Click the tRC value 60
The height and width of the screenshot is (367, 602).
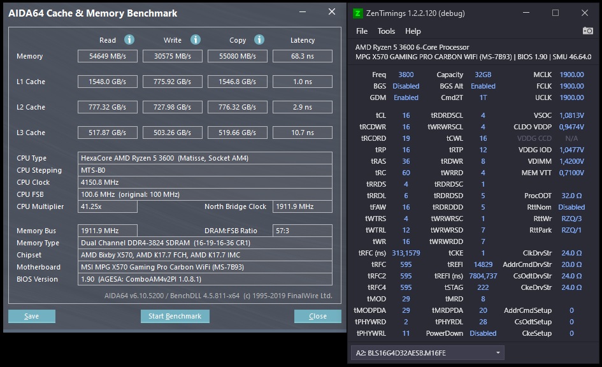(406, 173)
